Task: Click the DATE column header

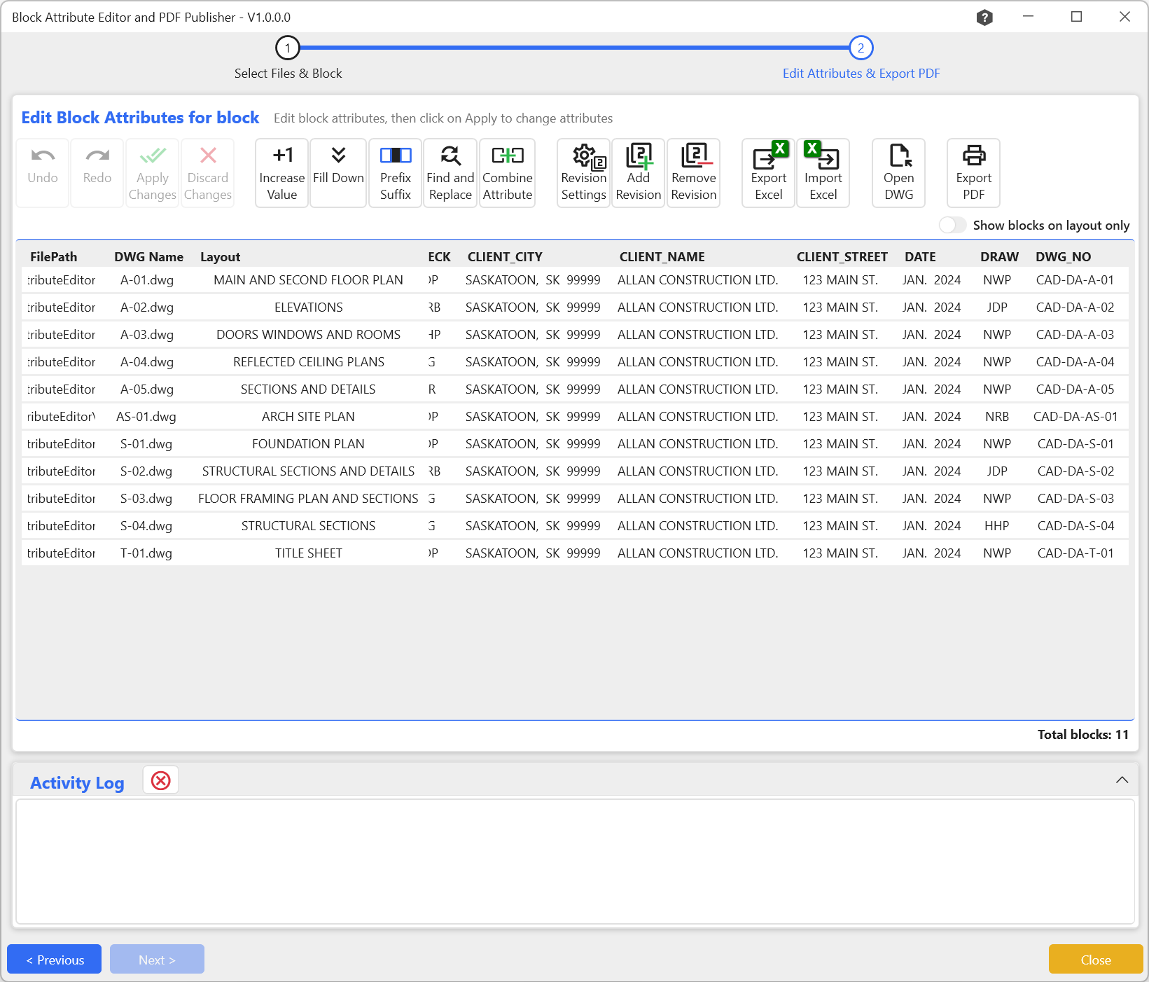Action: (x=920, y=257)
